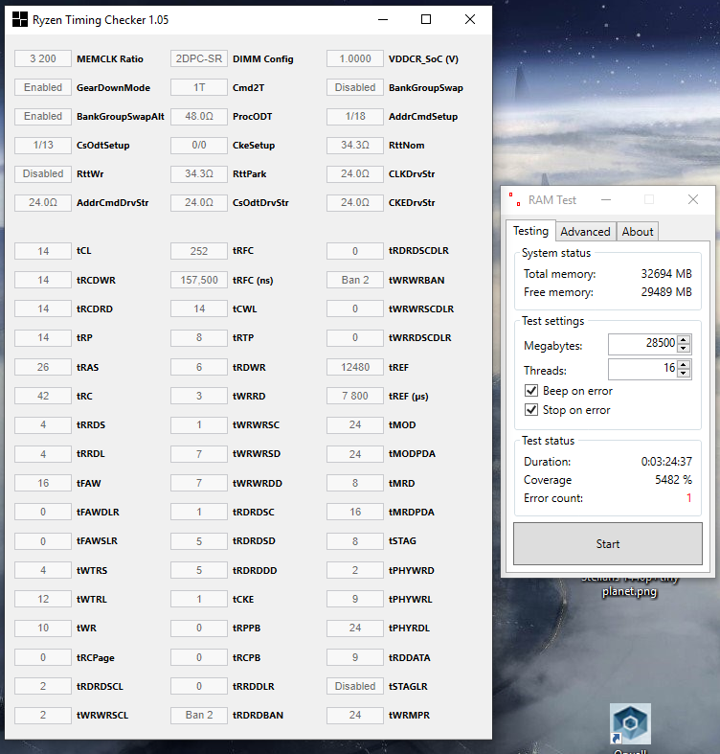720x754 pixels.
Task: Decrease Megabytes with the down arrow
Action: point(684,348)
